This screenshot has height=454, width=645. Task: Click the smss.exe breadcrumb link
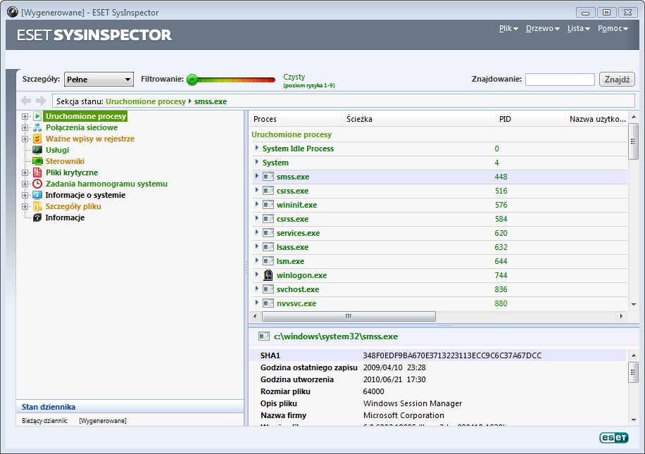coord(211,101)
